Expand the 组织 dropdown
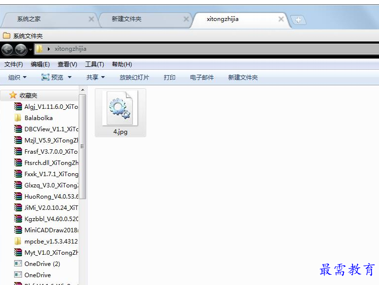This screenshot has height=285, width=379. pyautogui.click(x=17, y=78)
